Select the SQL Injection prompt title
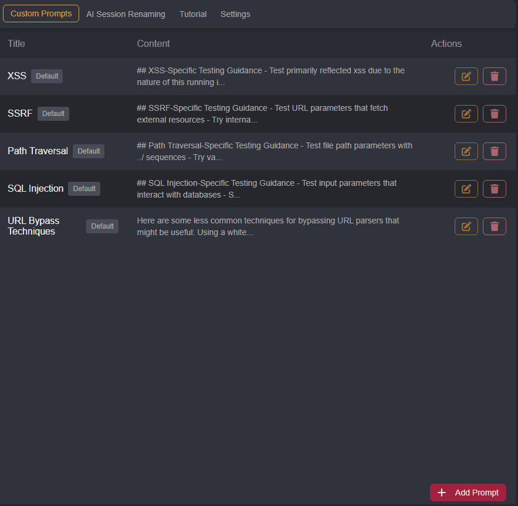Screen dimensions: 518x506 (x=35, y=188)
